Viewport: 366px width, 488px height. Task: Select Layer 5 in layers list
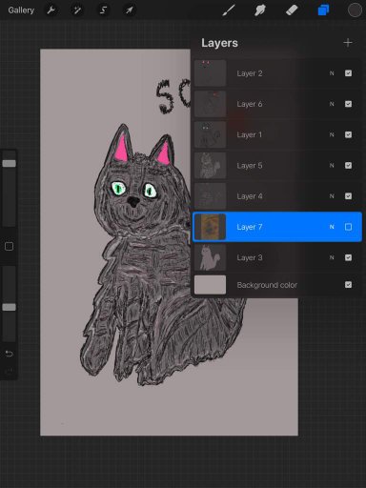277,166
